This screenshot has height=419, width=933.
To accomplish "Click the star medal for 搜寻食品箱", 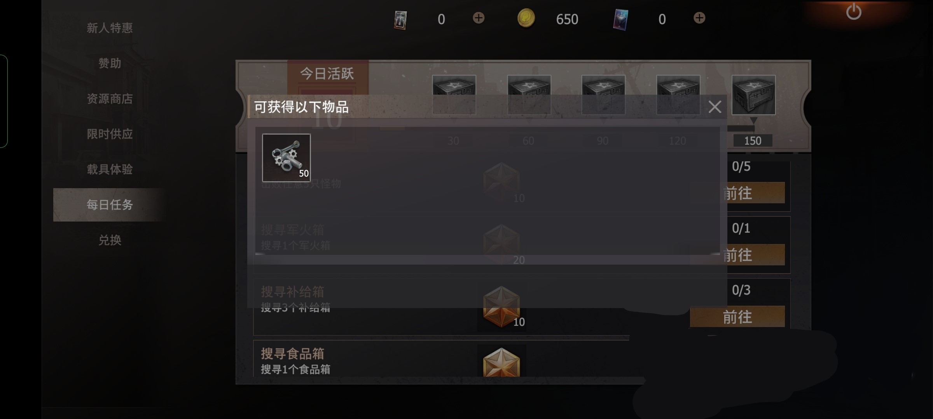I will (x=501, y=362).
